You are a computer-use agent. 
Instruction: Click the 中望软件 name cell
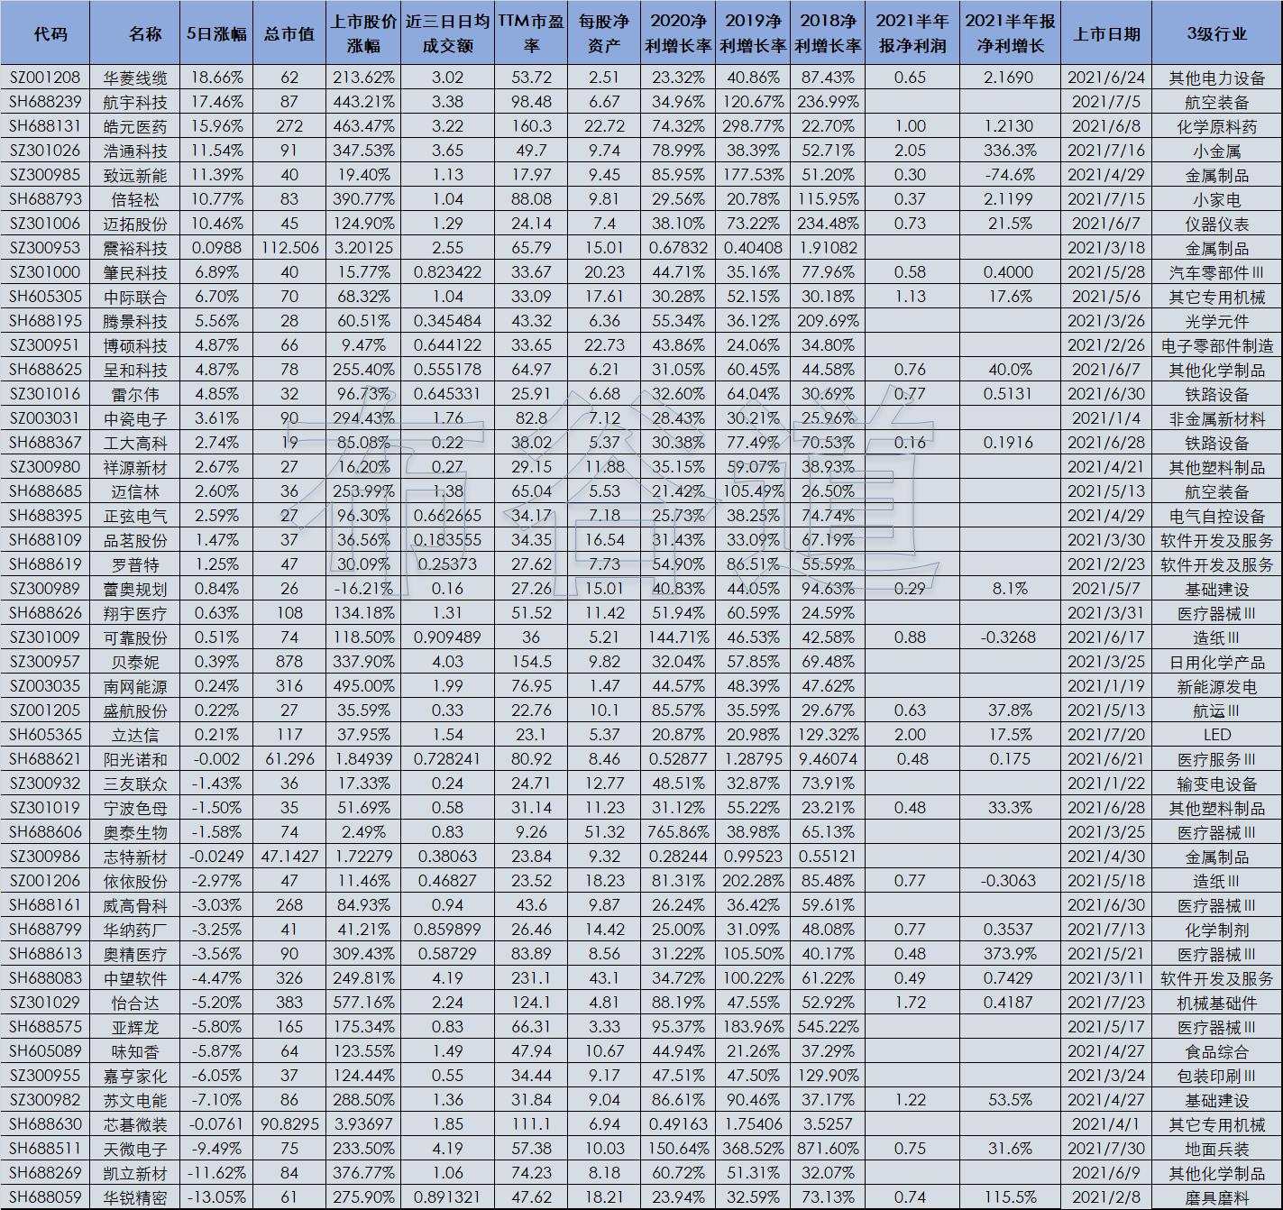click(135, 978)
